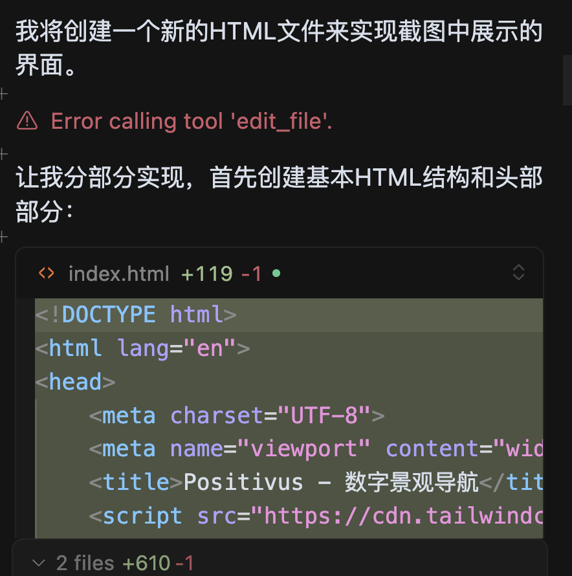Click the plus marker below the error message

tap(3, 154)
